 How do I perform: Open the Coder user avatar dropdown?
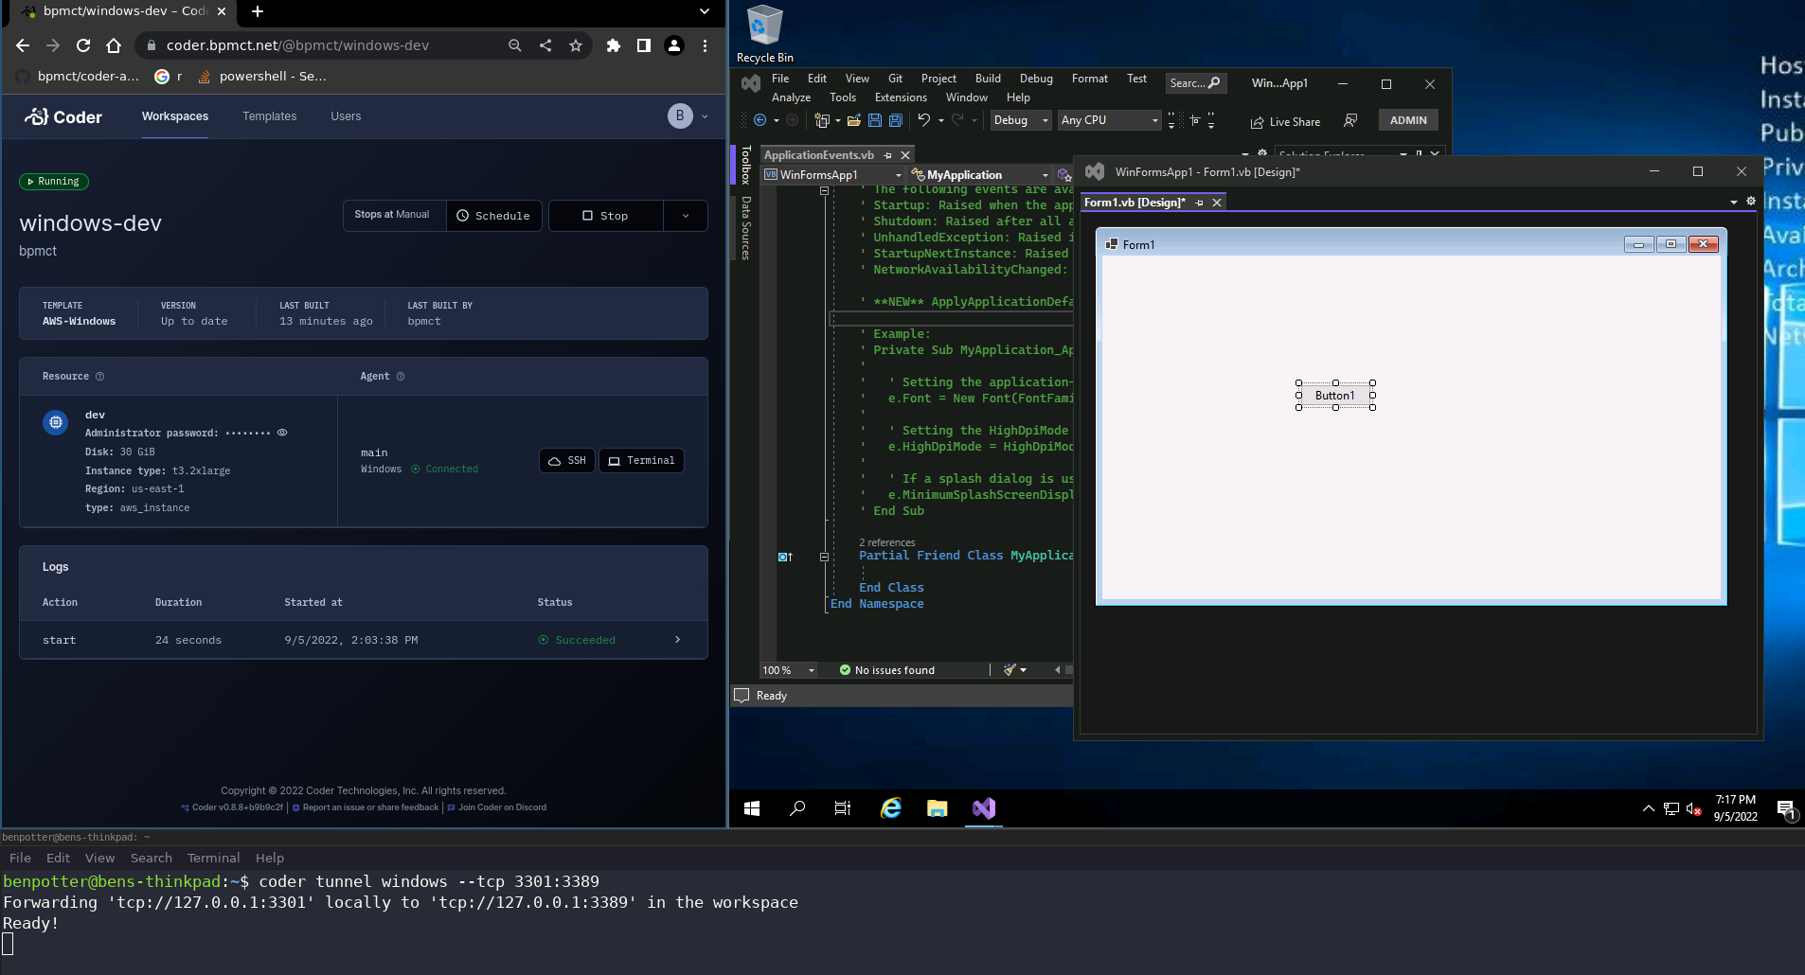(688, 115)
